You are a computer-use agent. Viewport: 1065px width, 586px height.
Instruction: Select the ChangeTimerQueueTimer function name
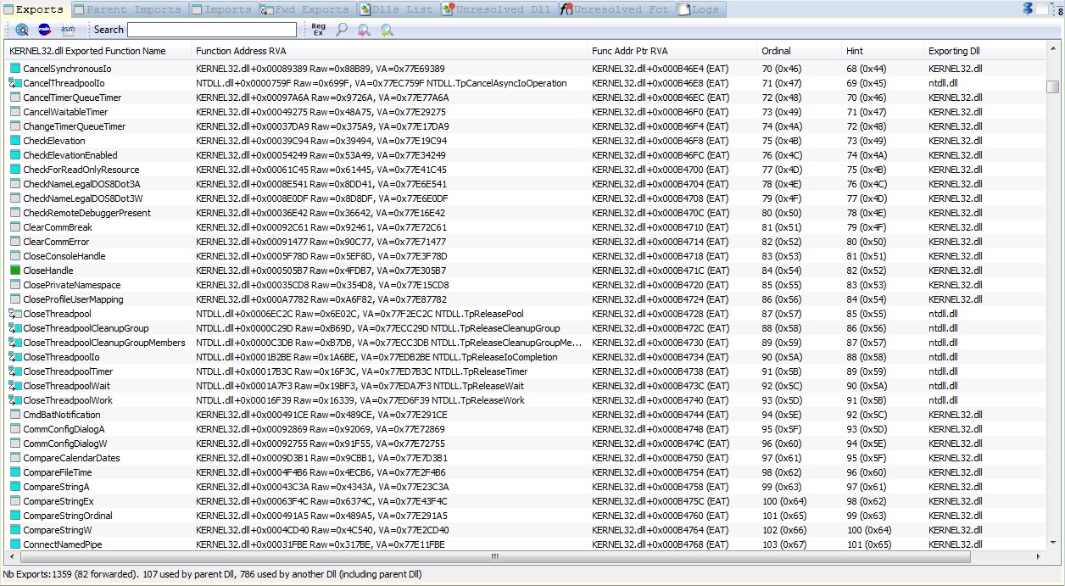74,126
